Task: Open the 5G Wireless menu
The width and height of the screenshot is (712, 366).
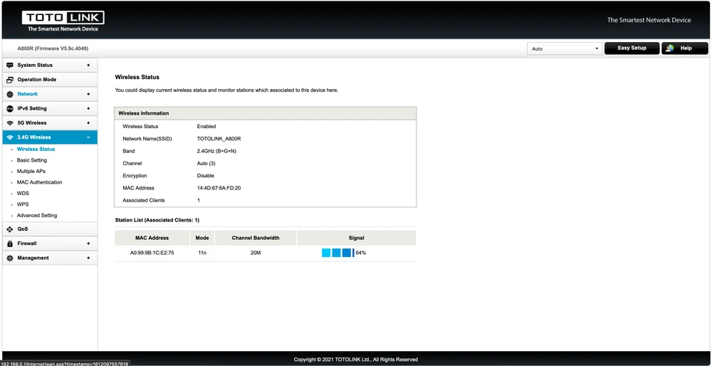Action: 50,123
